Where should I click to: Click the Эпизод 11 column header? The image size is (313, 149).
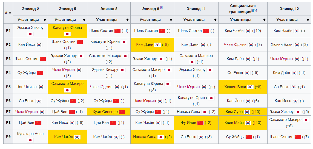pos(196,9)
